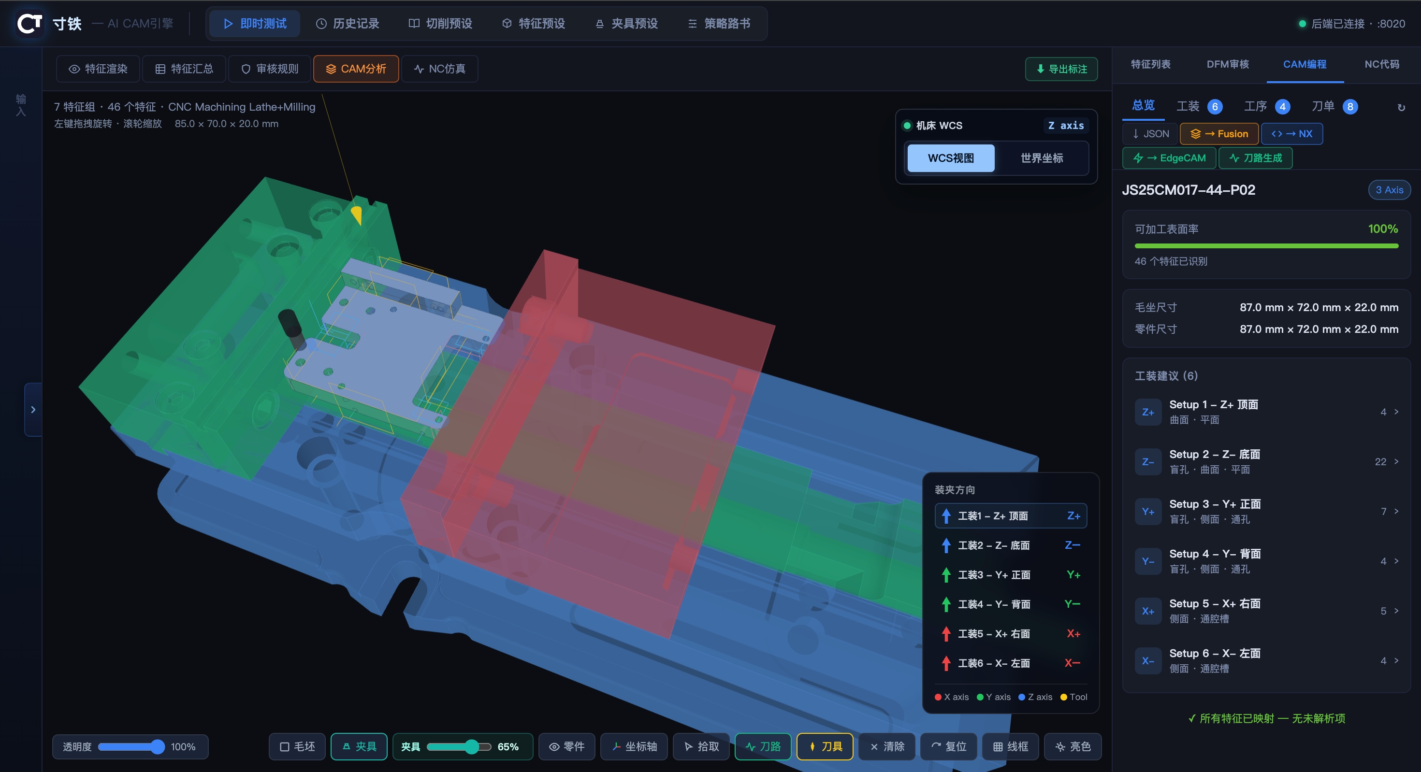Switch to the DFM审核 tab
The width and height of the screenshot is (1421, 772).
1227,65
